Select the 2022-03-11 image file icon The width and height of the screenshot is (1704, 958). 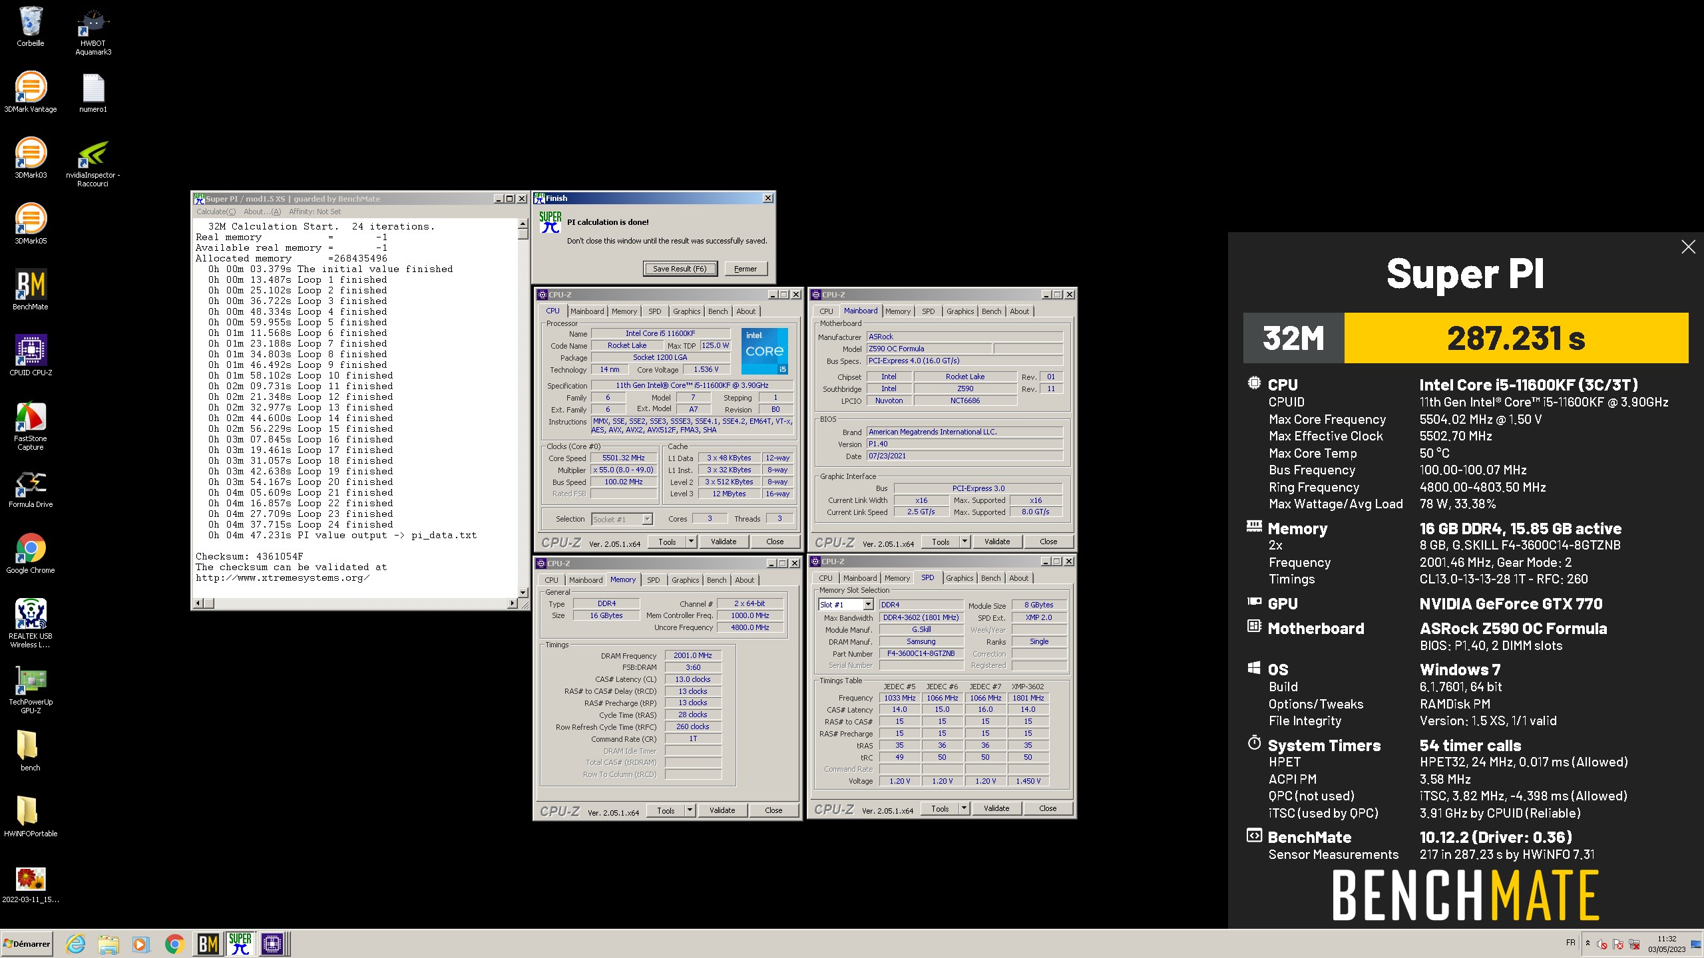(31, 884)
